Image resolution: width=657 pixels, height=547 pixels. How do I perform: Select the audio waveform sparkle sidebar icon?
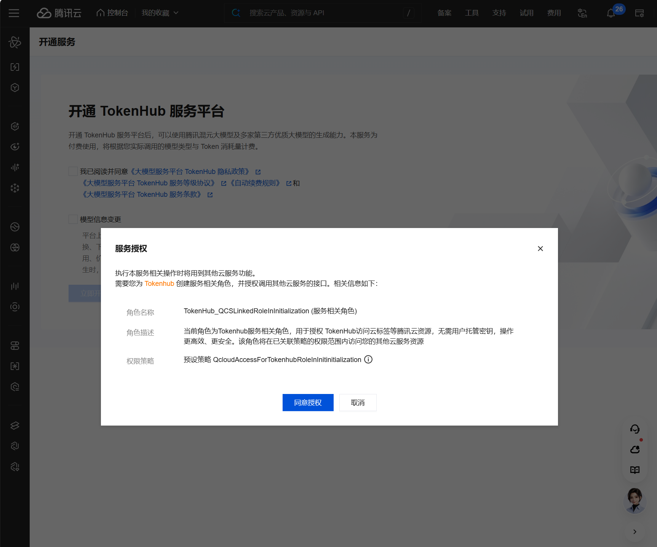[15, 167]
